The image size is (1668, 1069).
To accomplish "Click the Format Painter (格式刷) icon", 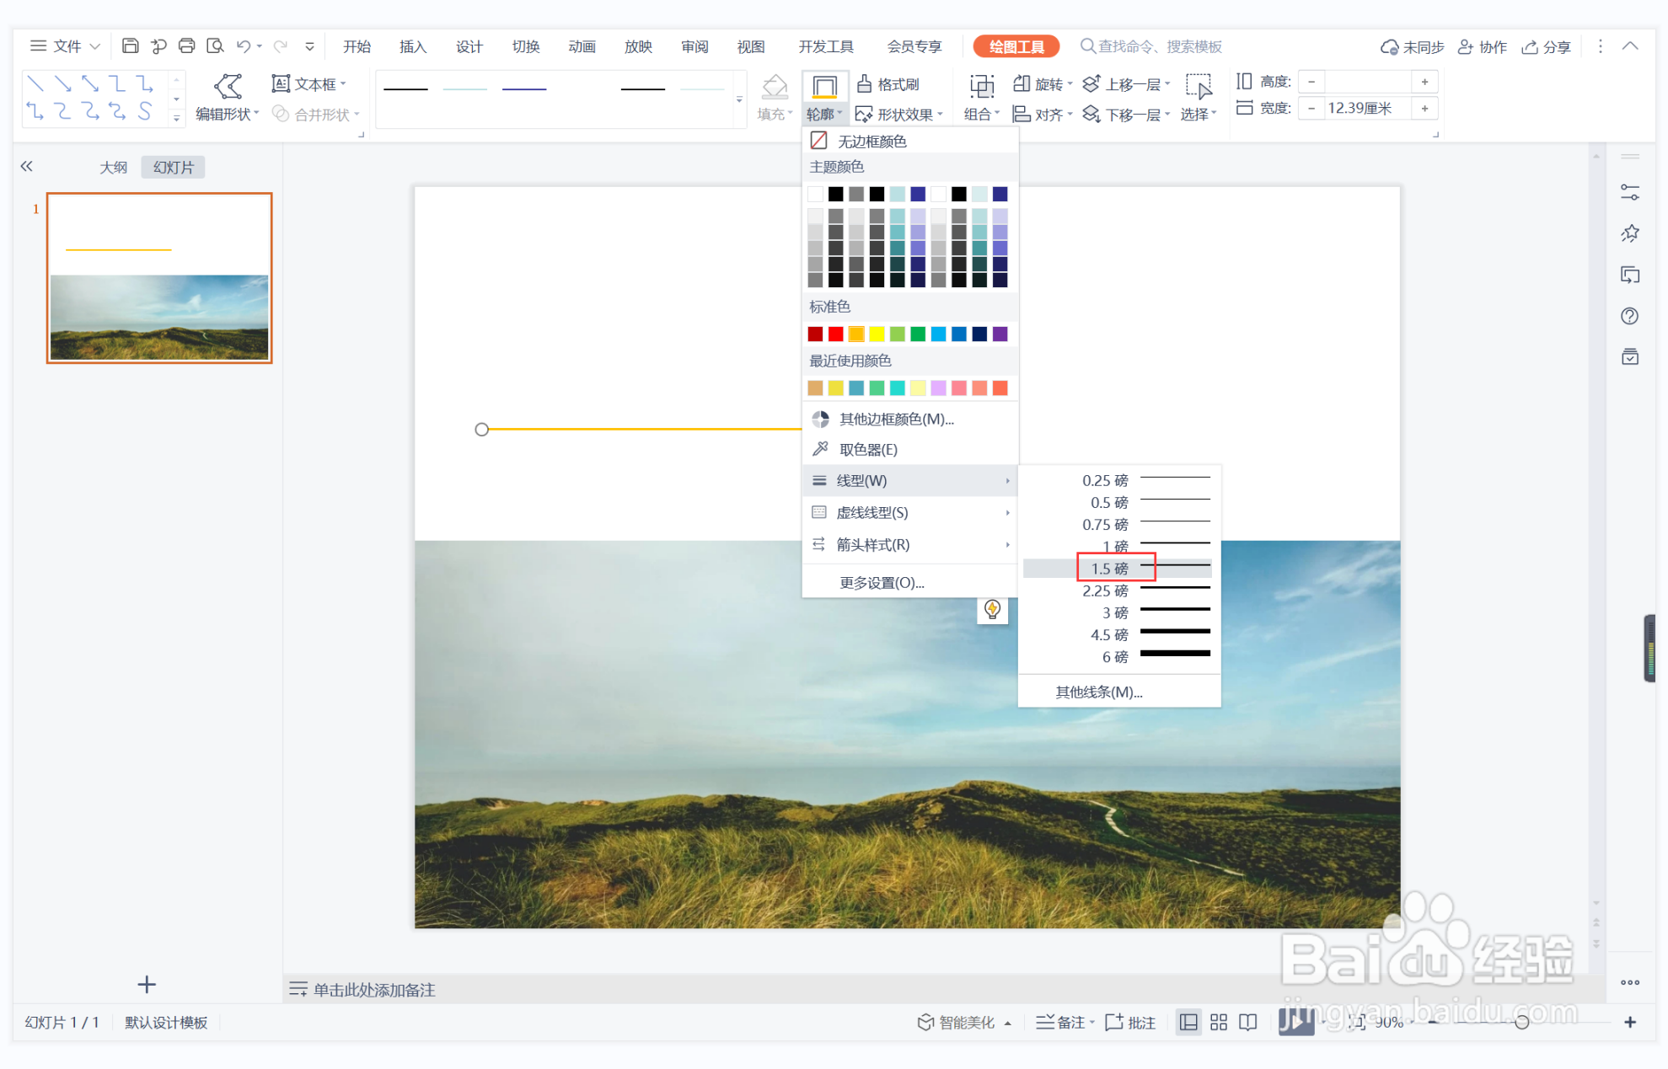I will click(864, 84).
